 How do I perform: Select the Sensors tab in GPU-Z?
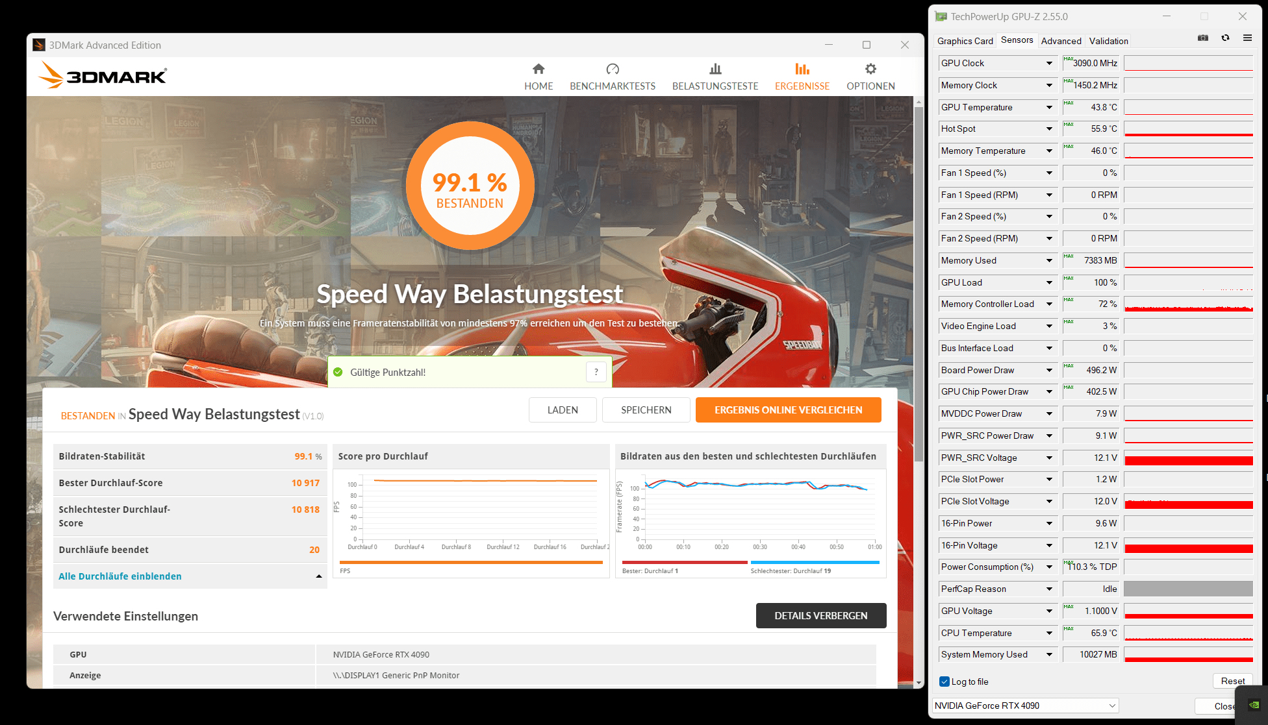(1017, 40)
